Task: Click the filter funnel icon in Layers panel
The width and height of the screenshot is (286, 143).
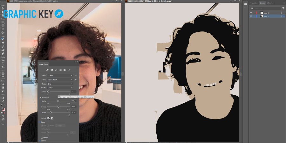Action: pyautogui.click(x=283, y=8)
